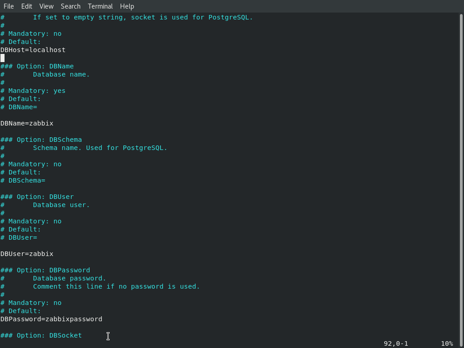464x348 pixels.
Task: Click the '# Mandatory: yes' comment line
Action: click(33, 91)
